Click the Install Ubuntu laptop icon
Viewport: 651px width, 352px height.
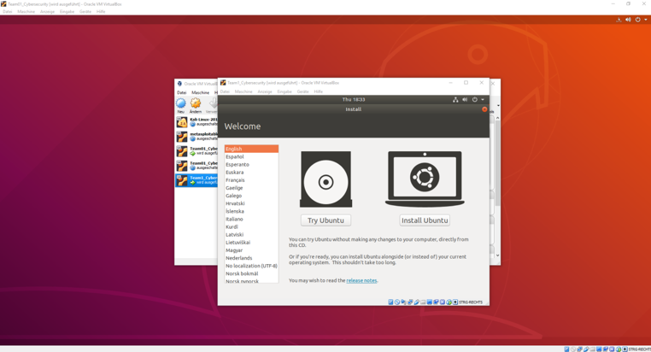[425, 179]
